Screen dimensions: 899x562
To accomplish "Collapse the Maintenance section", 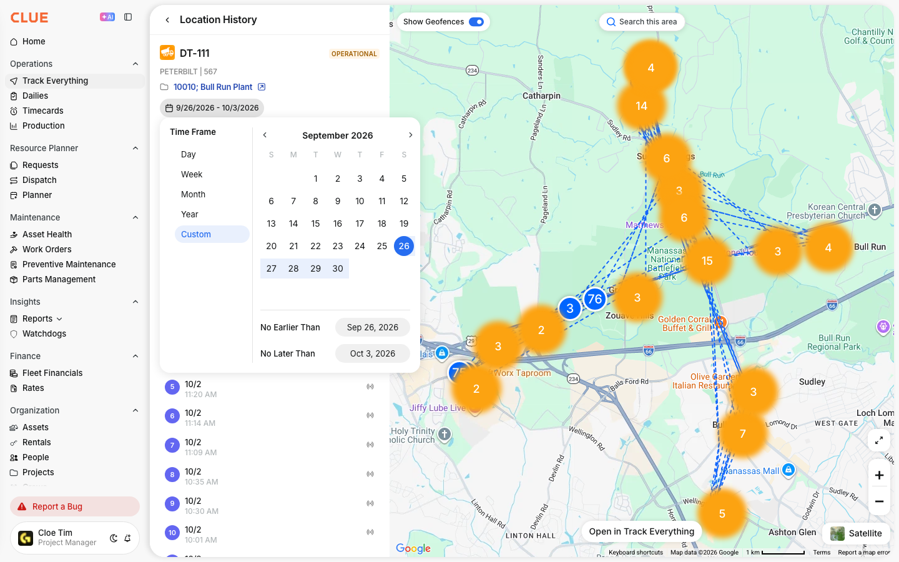I will pyautogui.click(x=135, y=217).
